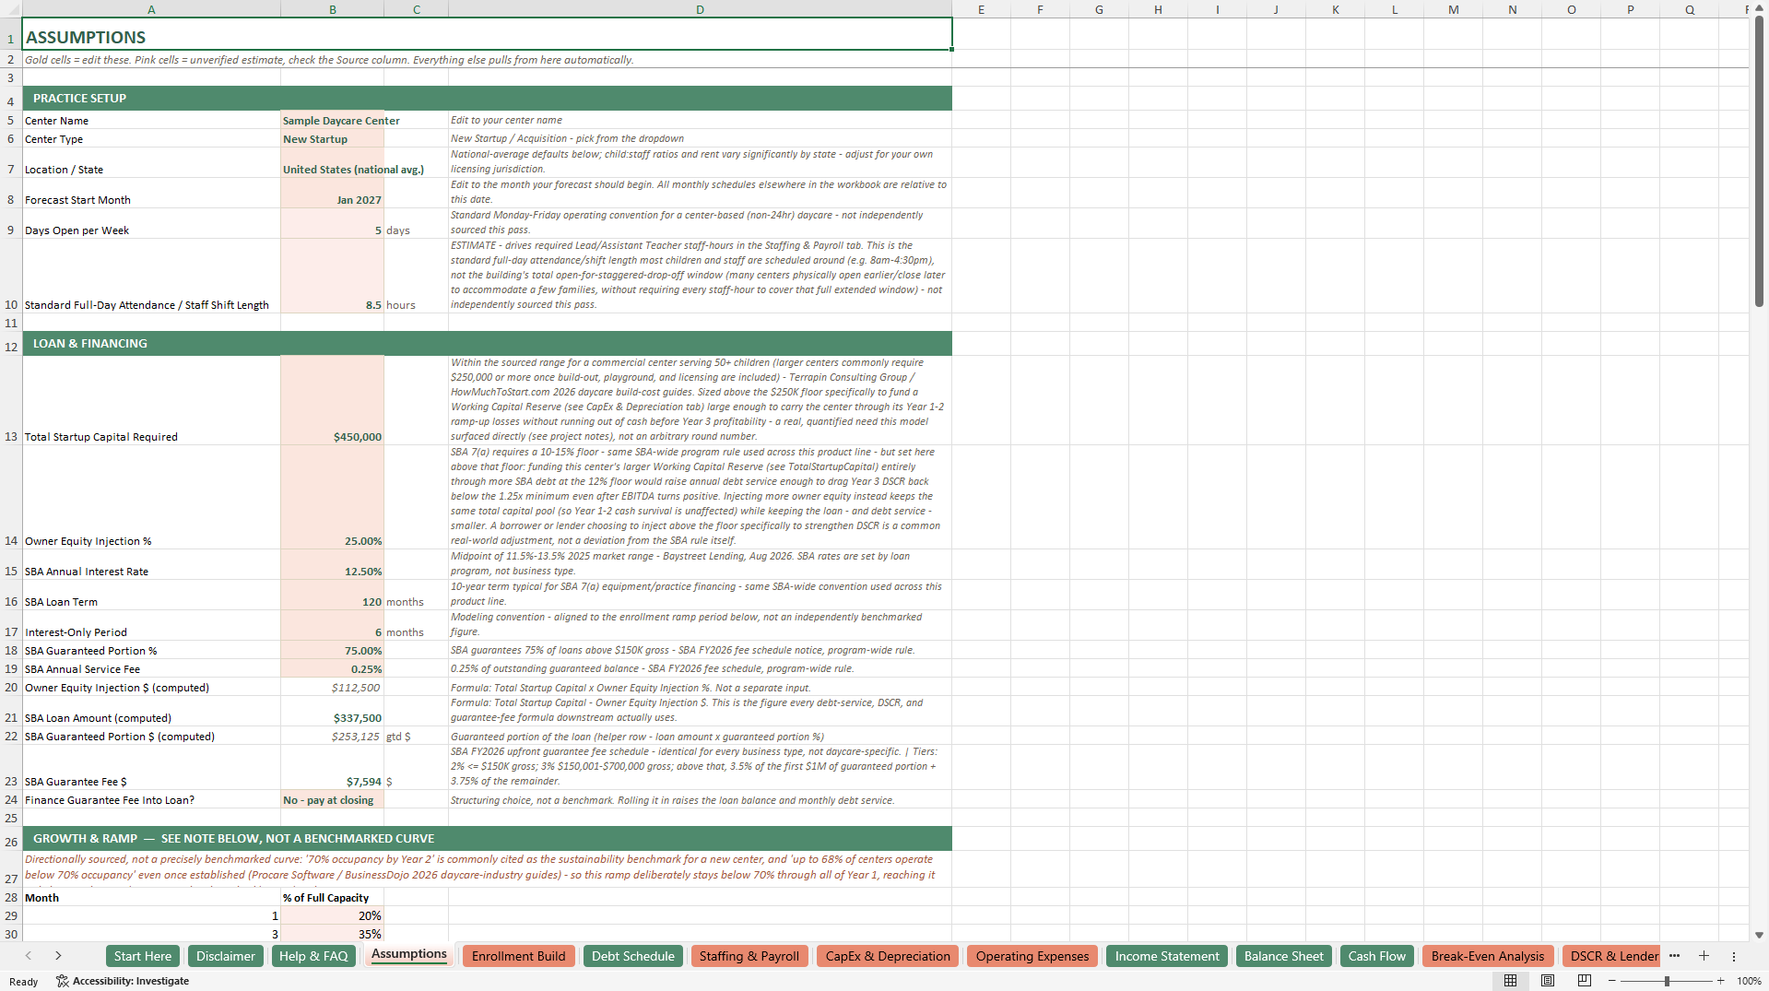Click 'Days Open per Week' row label
The image size is (1769, 991).
77,230
